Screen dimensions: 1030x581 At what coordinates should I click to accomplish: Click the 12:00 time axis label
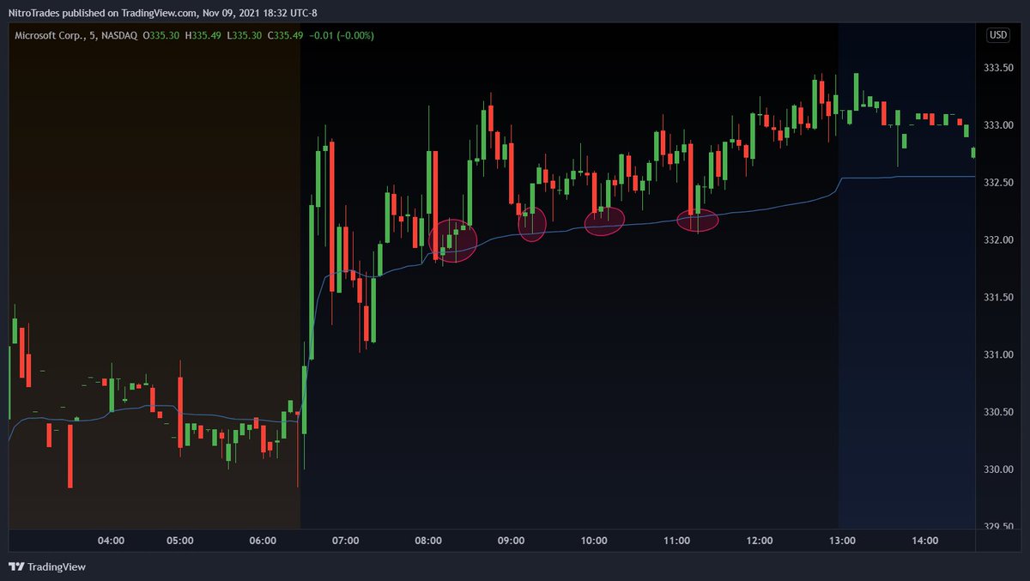(760, 541)
